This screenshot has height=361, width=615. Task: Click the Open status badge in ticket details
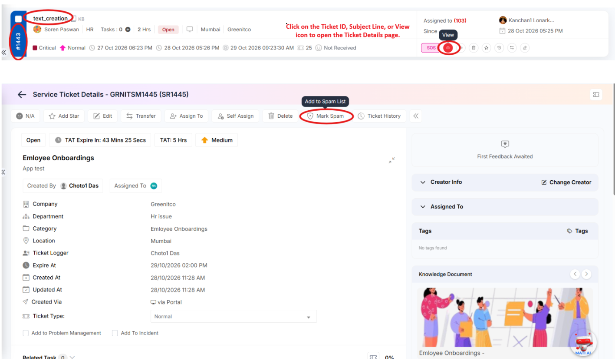(33, 140)
